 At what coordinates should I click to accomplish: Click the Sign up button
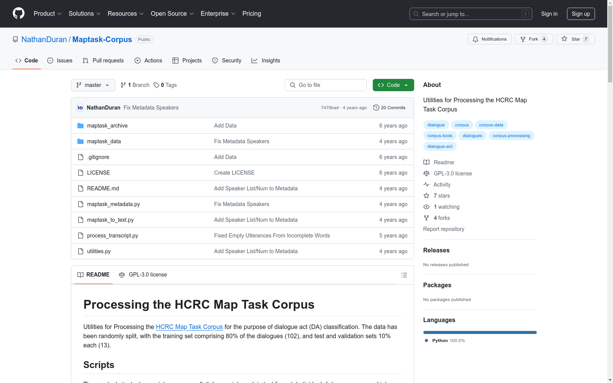coord(581,14)
